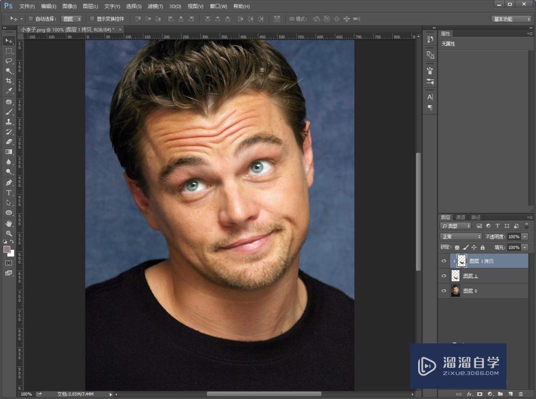Enable the 自动选择 checkbox

[x=31, y=19]
